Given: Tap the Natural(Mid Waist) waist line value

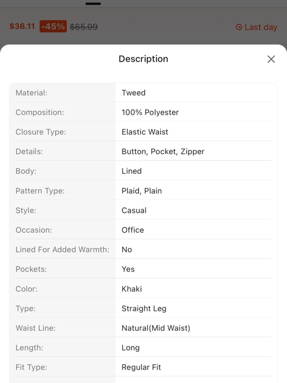Looking at the screenshot, I should click(x=156, y=328).
